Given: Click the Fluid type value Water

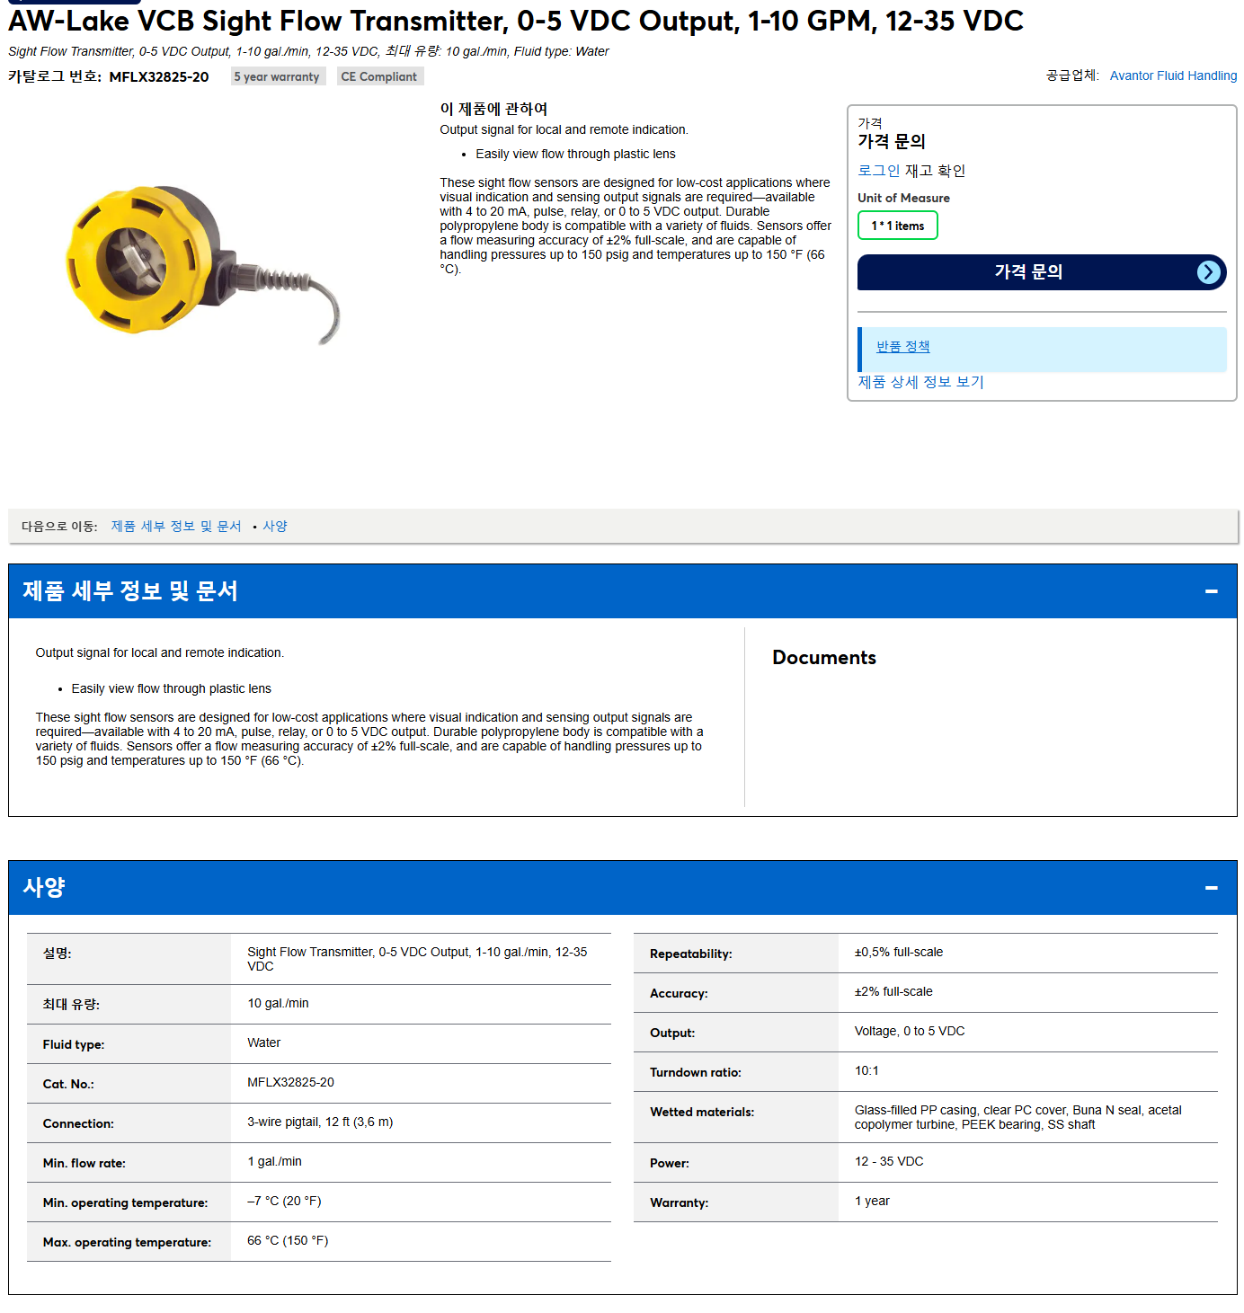Looking at the screenshot, I should (264, 1043).
